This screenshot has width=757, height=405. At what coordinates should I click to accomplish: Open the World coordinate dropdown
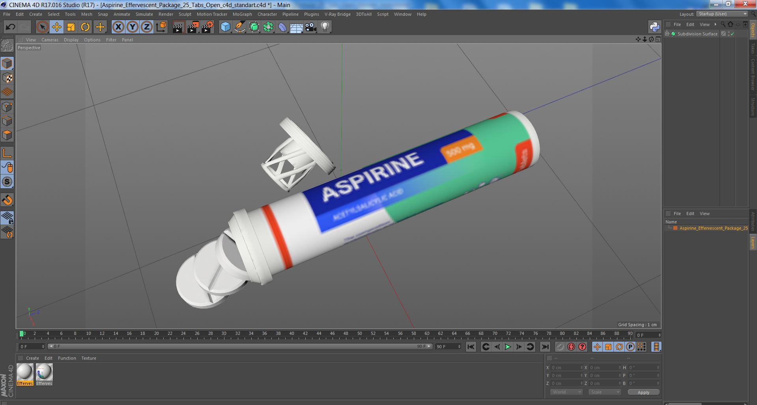(x=566, y=392)
